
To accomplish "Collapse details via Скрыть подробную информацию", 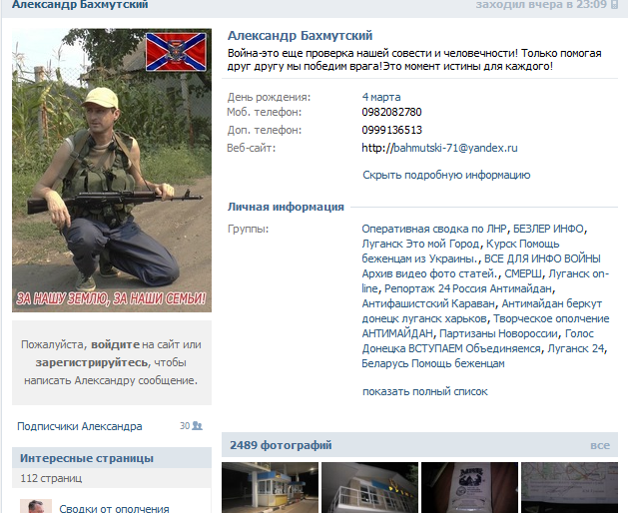I will pos(446,175).
